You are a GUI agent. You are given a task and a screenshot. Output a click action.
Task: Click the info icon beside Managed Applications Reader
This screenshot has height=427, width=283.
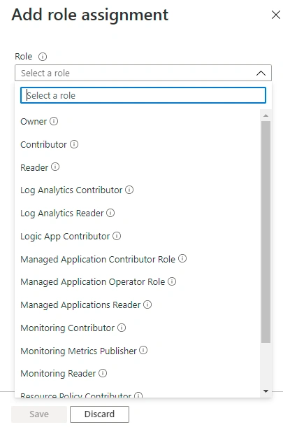tap(147, 304)
